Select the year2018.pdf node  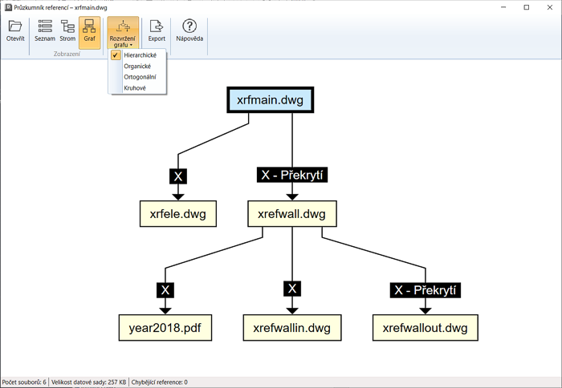[165, 328]
